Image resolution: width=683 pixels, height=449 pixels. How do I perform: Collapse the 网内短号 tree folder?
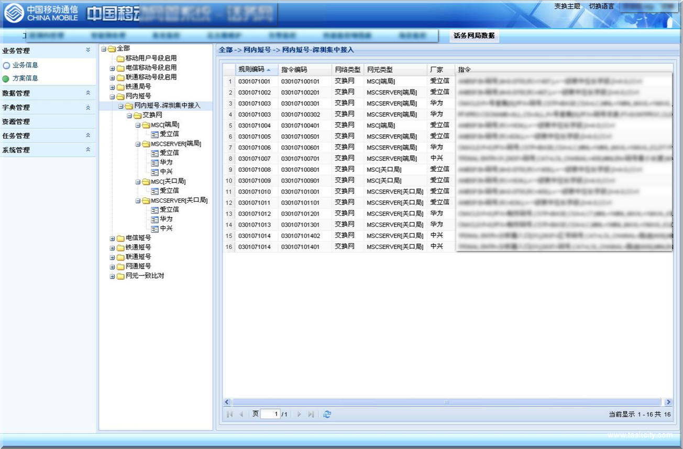click(112, 97)
